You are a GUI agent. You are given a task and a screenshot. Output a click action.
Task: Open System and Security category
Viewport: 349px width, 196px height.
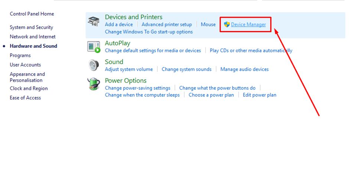pos(32,27)
